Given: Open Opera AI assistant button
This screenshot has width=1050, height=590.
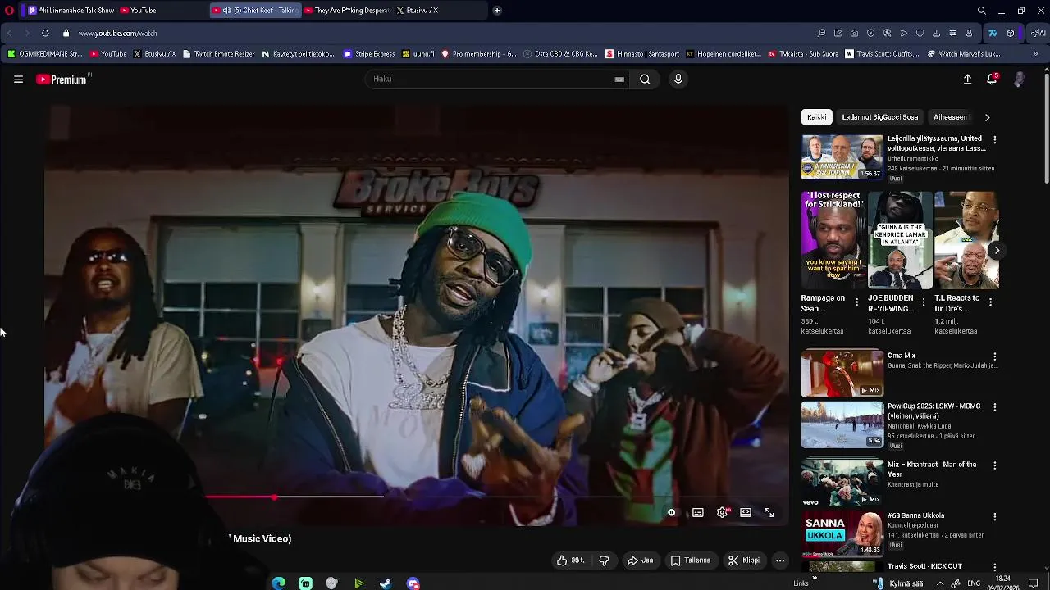Looking at the screenshot, I should (1038, 33).
